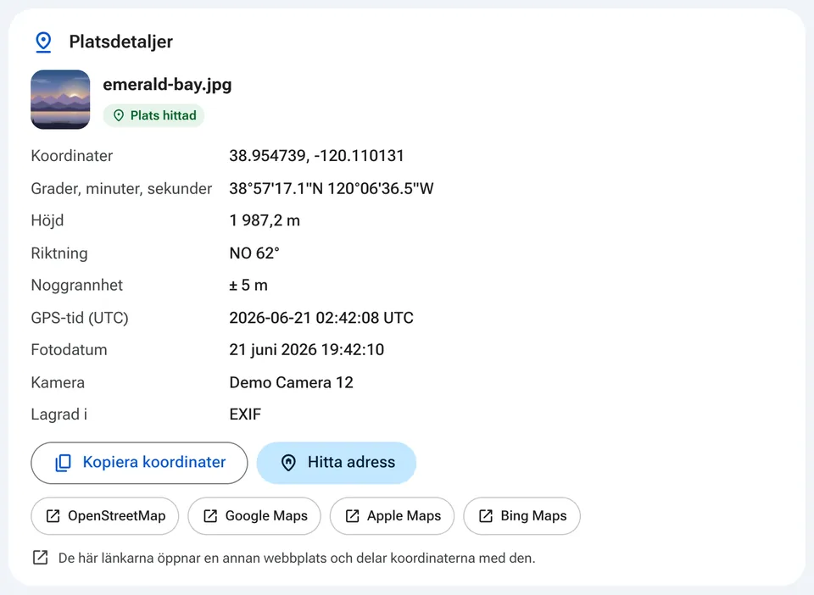The image size is (814, 595).
Task: Select the EXIF storage value
Action: (246, 414)
